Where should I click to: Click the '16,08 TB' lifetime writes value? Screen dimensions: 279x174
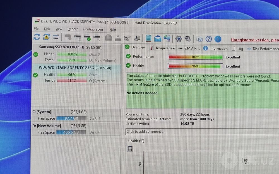(x=187, y=124)
